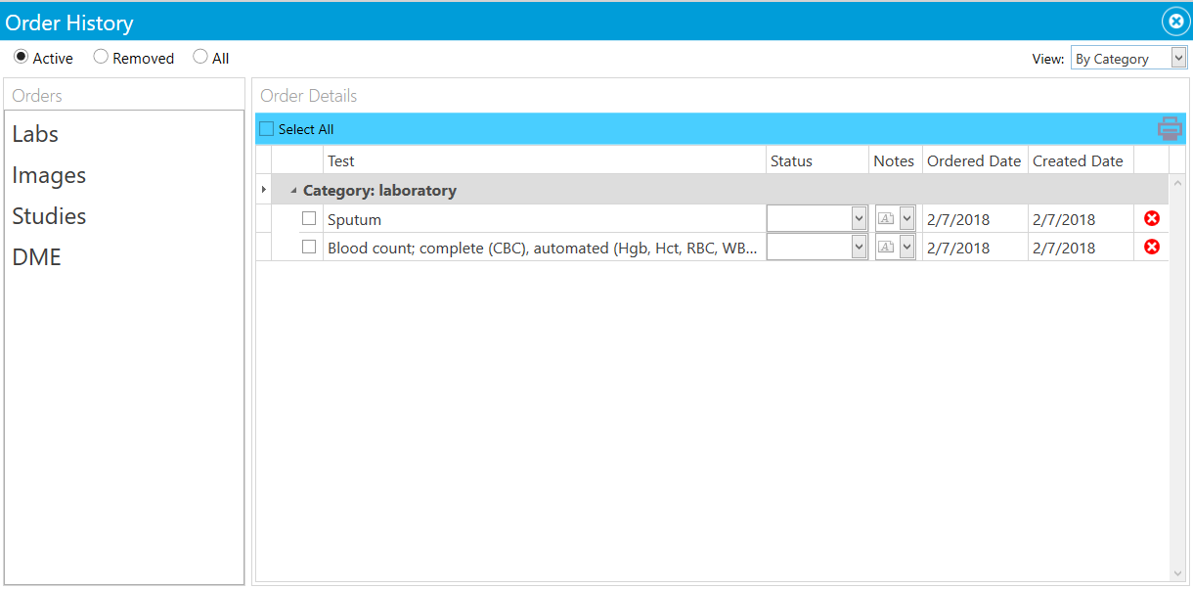
Task: Open the Images orders list
Action: coord(49,175)
